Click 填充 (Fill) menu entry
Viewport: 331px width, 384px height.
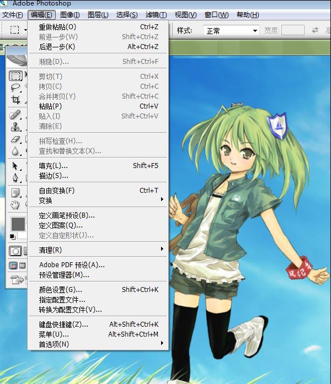[54, 165]
